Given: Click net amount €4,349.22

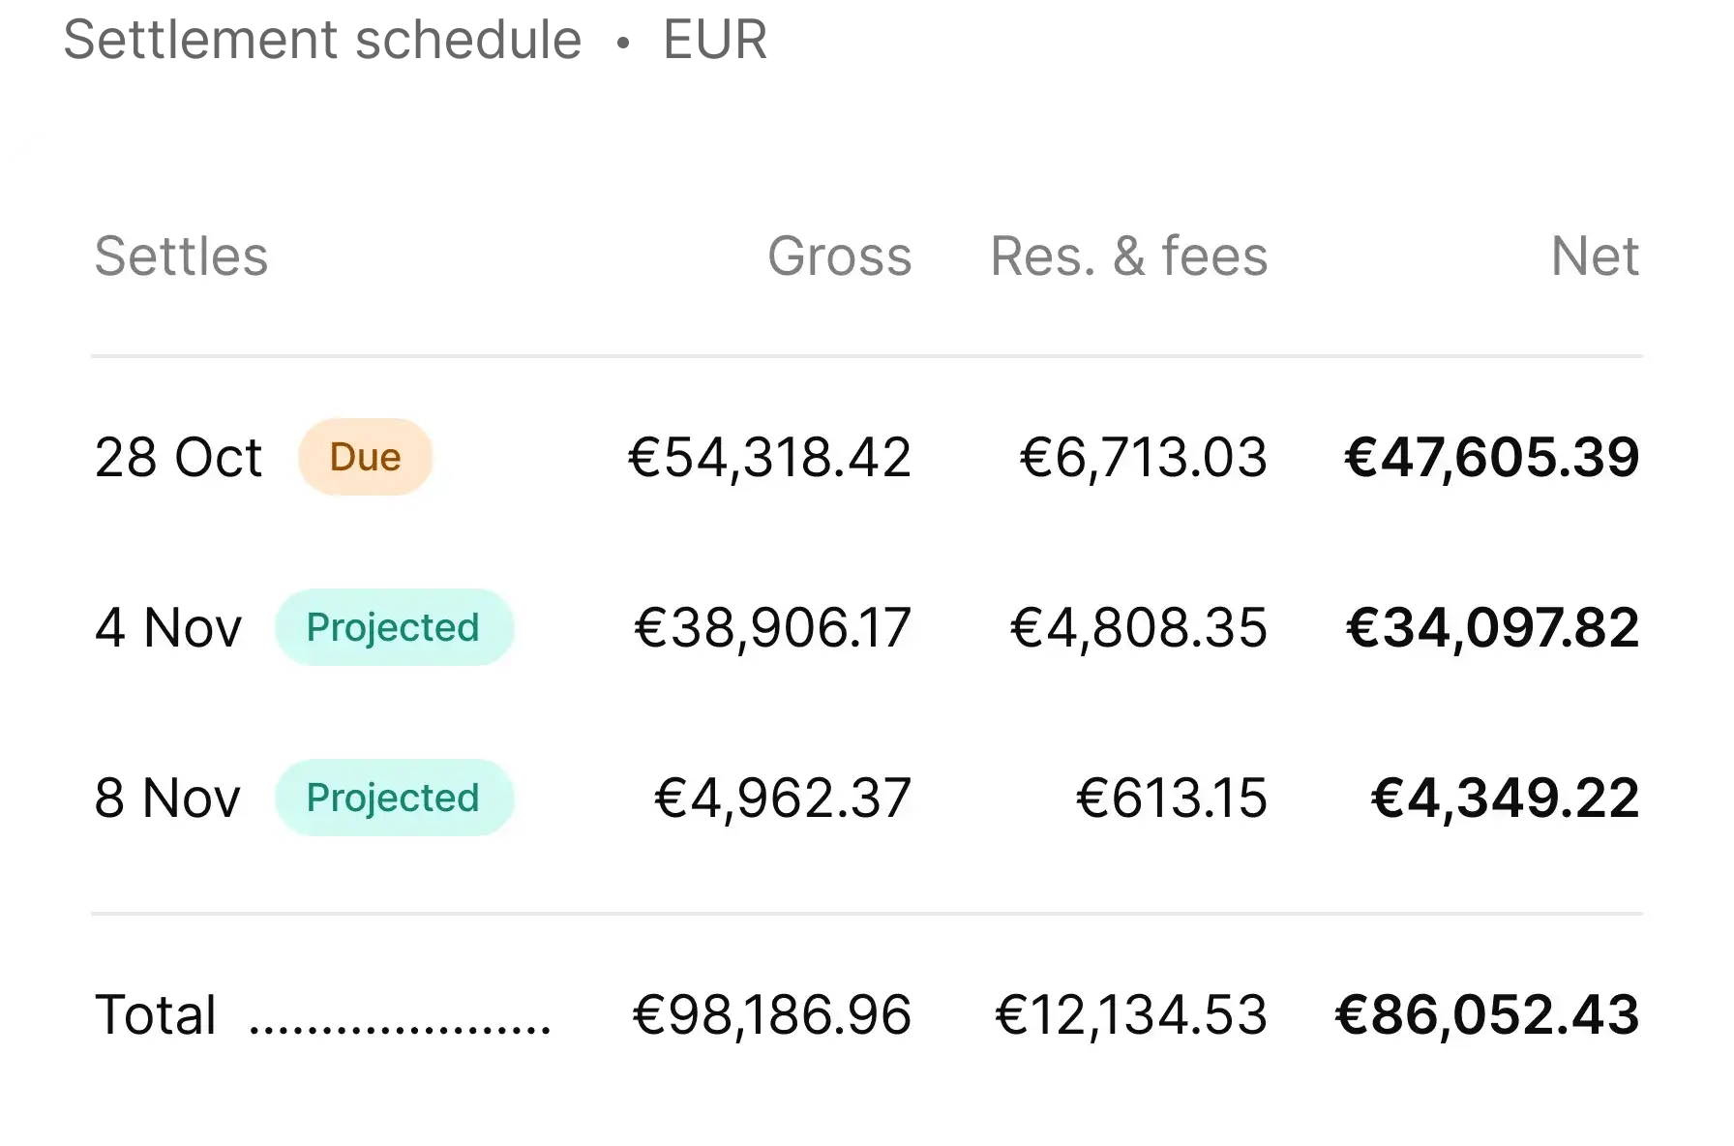Looking at the screenshot, I should click(1506, 798).
